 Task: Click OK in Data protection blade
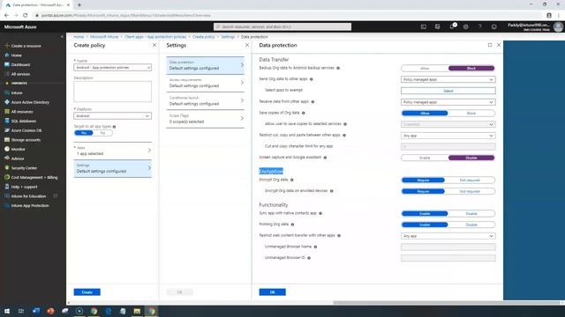(x=273, y=292)
